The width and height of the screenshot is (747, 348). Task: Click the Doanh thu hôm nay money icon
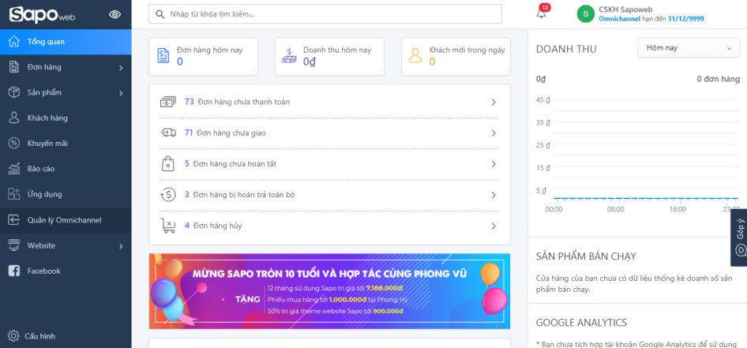tap(289, 56)
